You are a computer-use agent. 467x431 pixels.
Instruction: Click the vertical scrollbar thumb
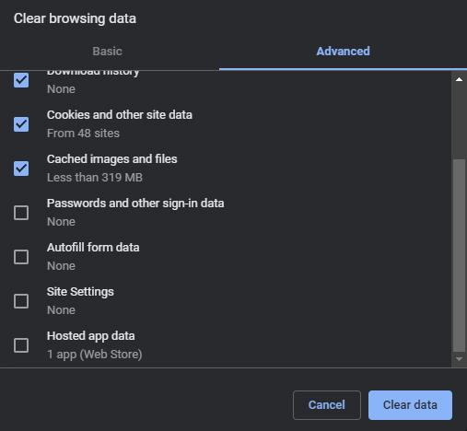pyautogui.click(x=459, y=255)
